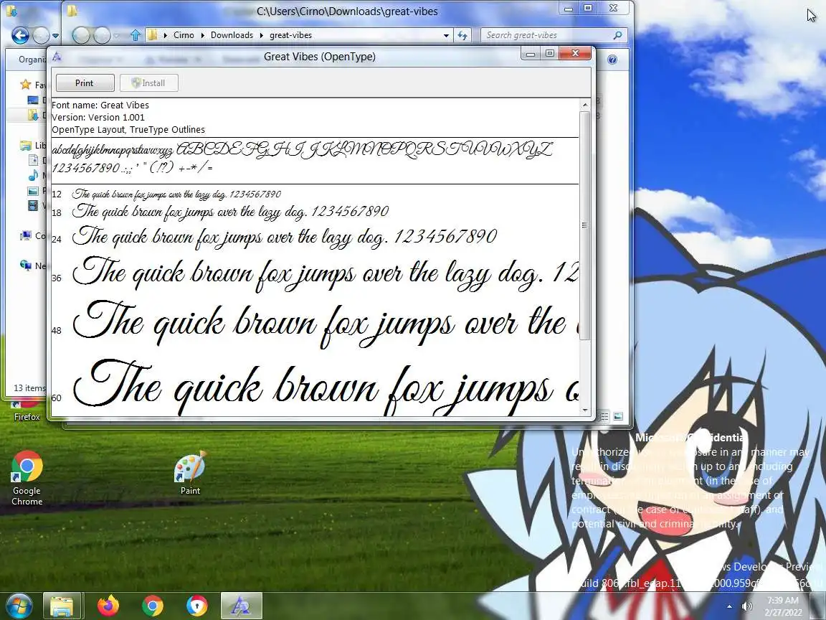Maximize the great-vibes Explorer window
The height and width of the screenshot is (620, 826).
click(588, 9)
